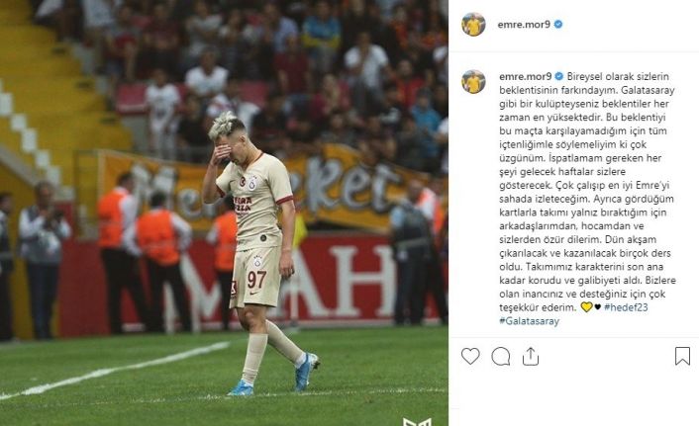The height and width of the screenshot is (426, 699).
Task: Click the number 97 on the player's shorts
Action: (256, 280)
